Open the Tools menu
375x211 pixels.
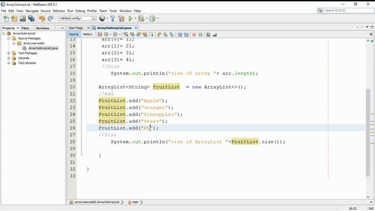pos(113,11)
